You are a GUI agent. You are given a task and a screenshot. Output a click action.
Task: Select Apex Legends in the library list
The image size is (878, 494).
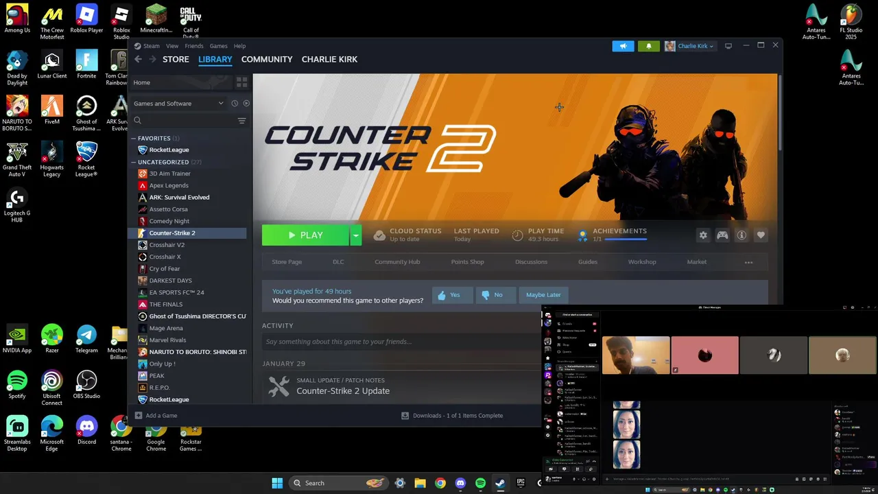coord(169,185)
